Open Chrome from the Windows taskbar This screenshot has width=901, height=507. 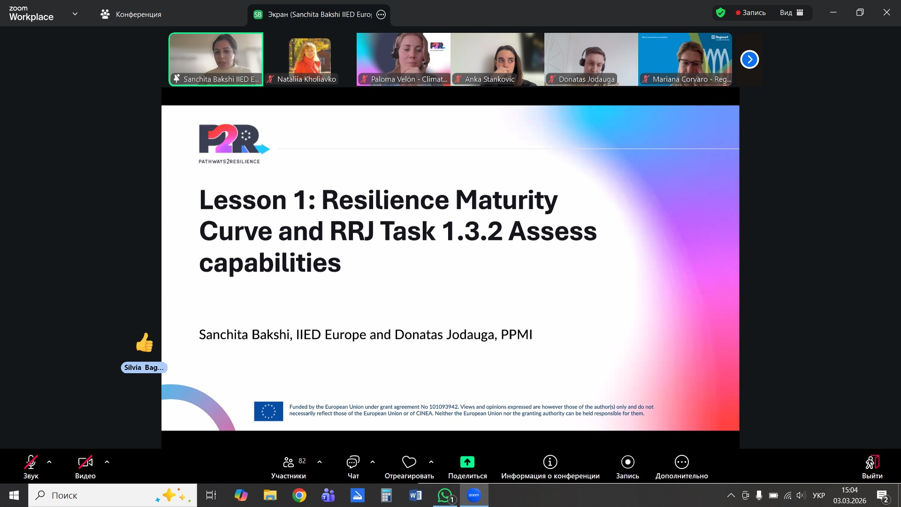(299, 495)
